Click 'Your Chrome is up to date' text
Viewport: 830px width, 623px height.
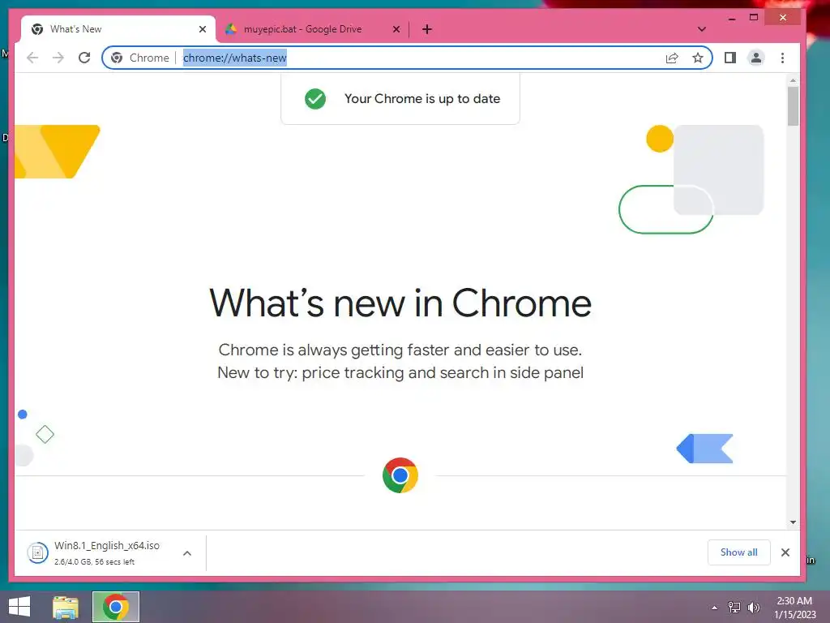(421, 98)
